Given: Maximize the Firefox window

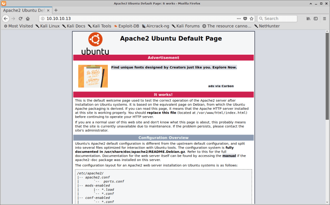Looking at the screenshot, I should click(321, 4).
